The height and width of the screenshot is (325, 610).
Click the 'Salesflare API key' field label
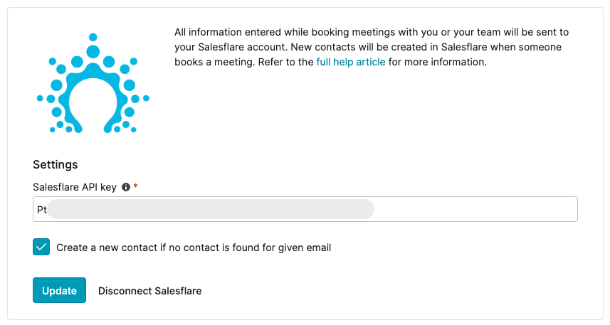[x=75, y=187]
